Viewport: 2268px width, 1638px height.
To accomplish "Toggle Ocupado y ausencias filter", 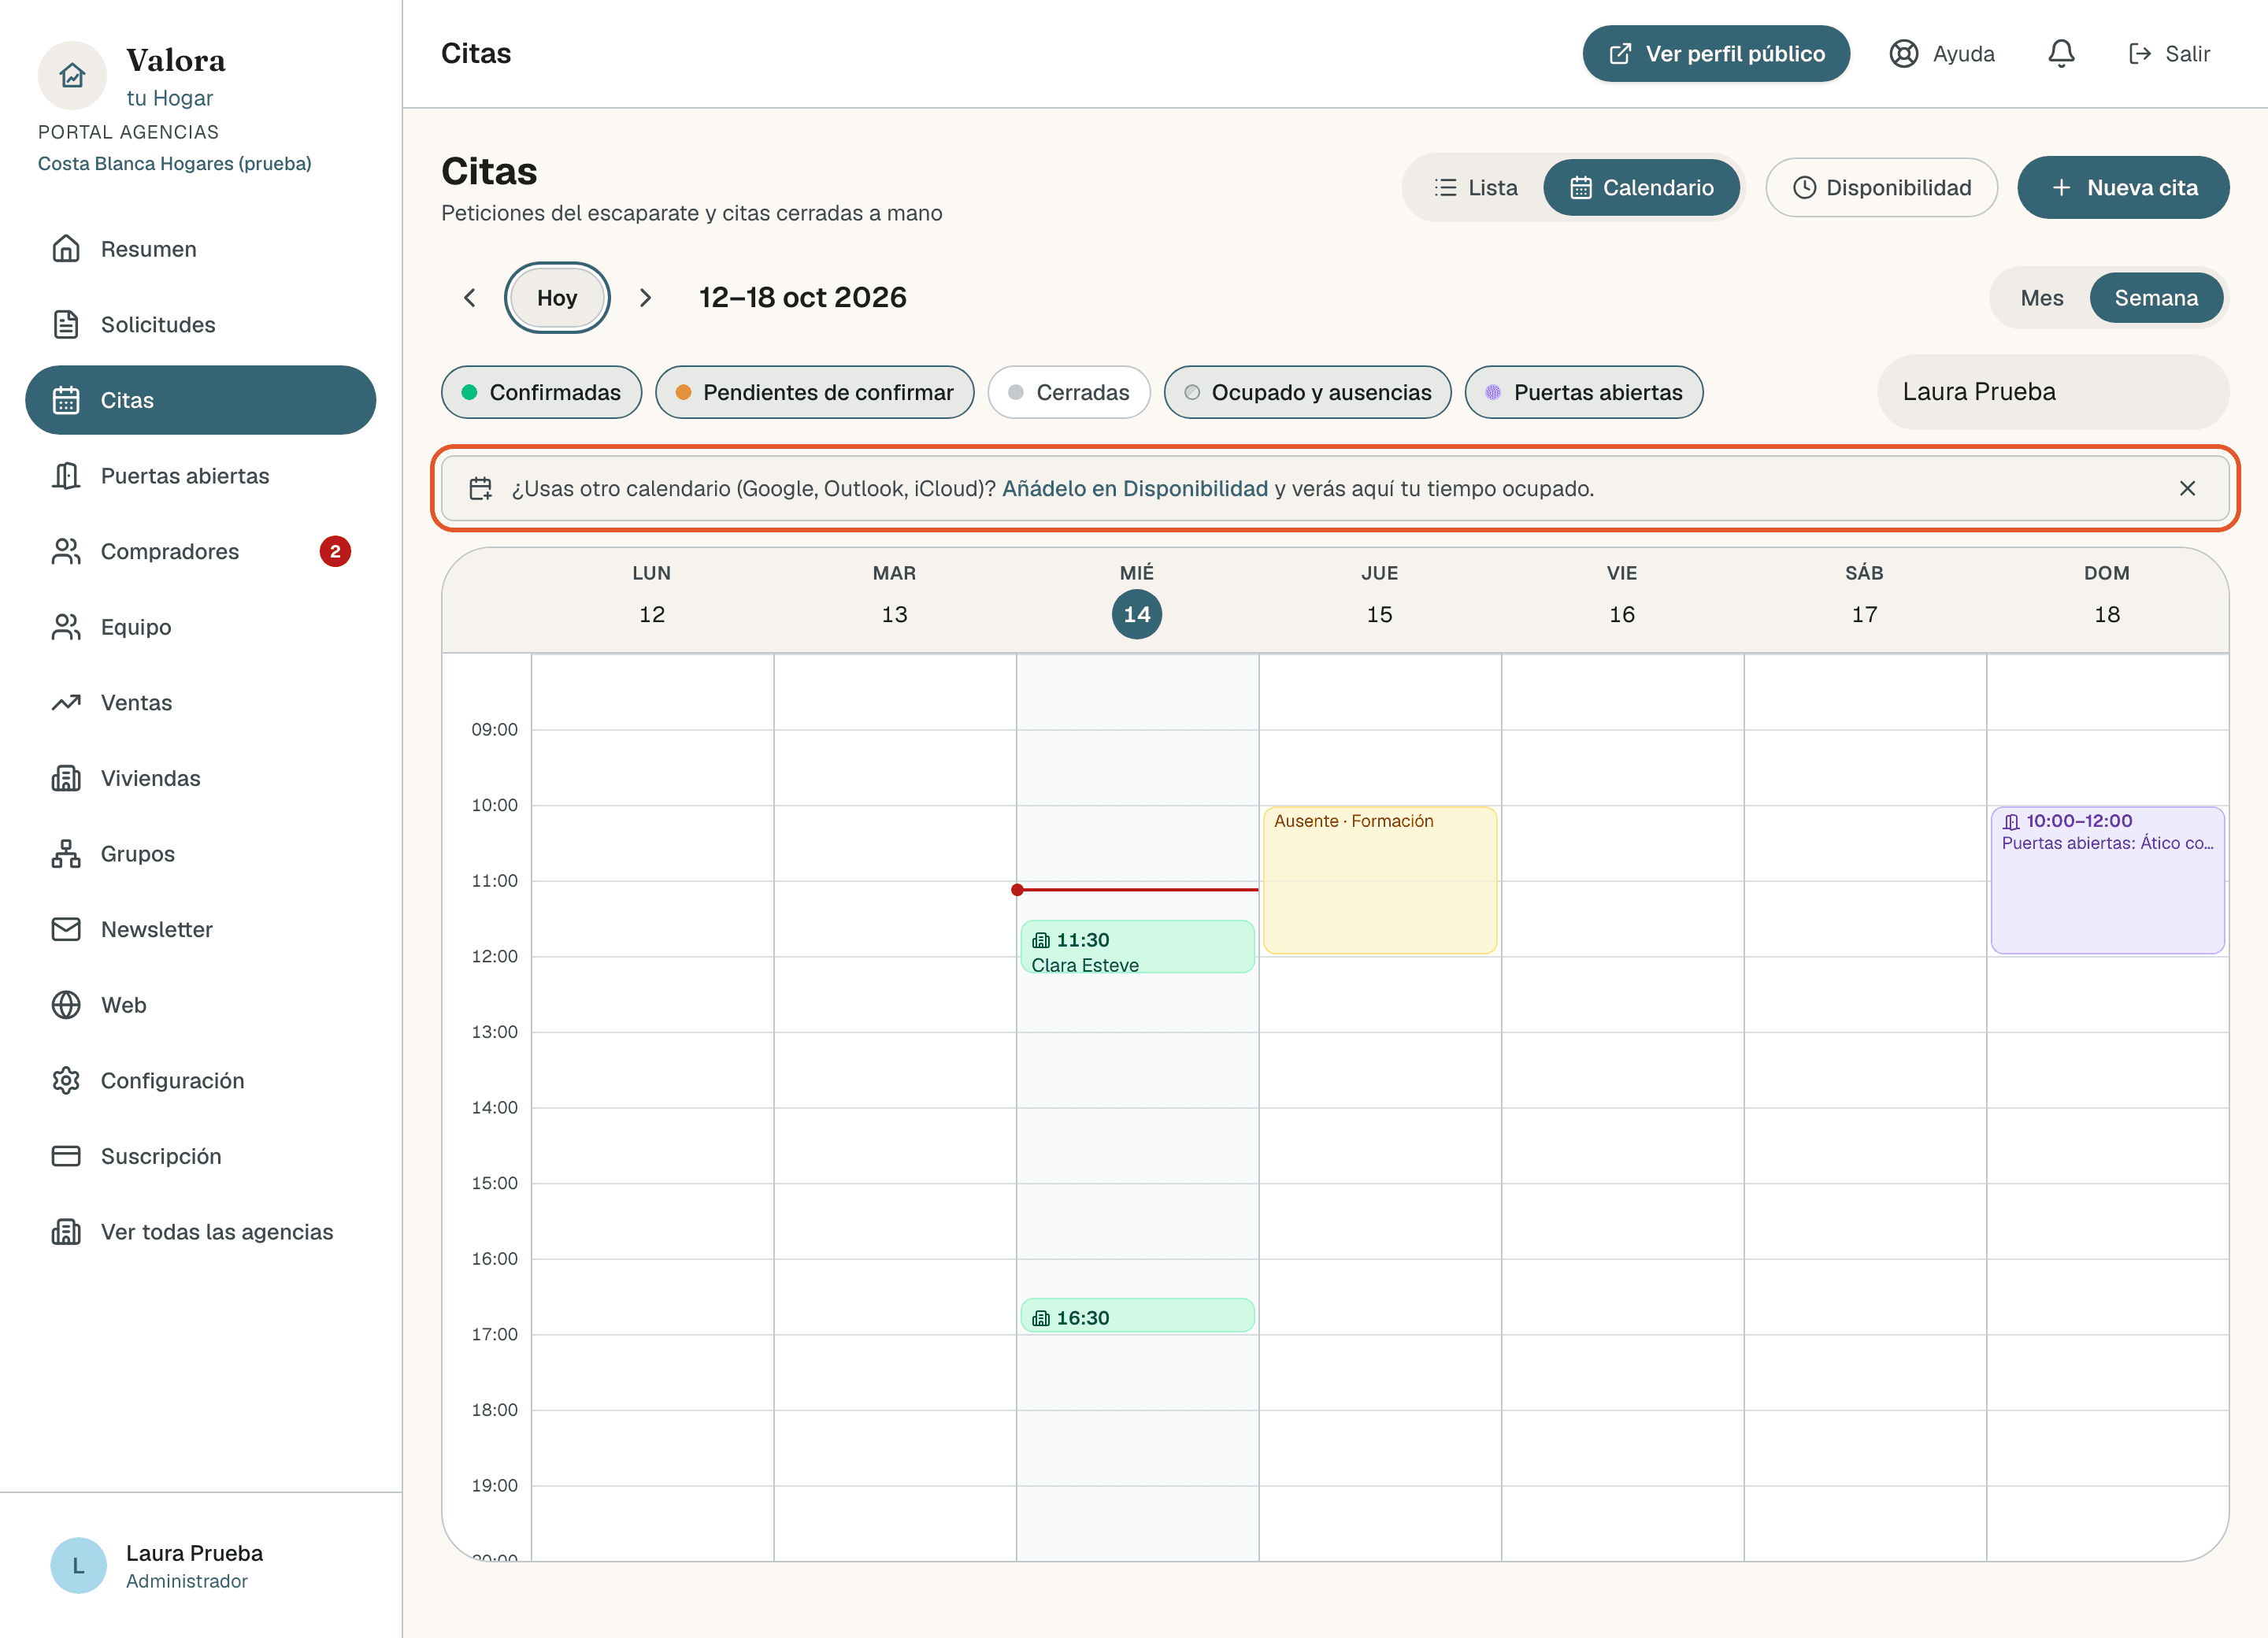I will click(x=1308, y=393).
